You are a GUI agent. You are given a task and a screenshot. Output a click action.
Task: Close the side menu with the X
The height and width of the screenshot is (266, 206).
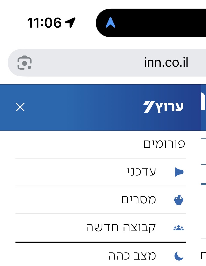point(20,107)
